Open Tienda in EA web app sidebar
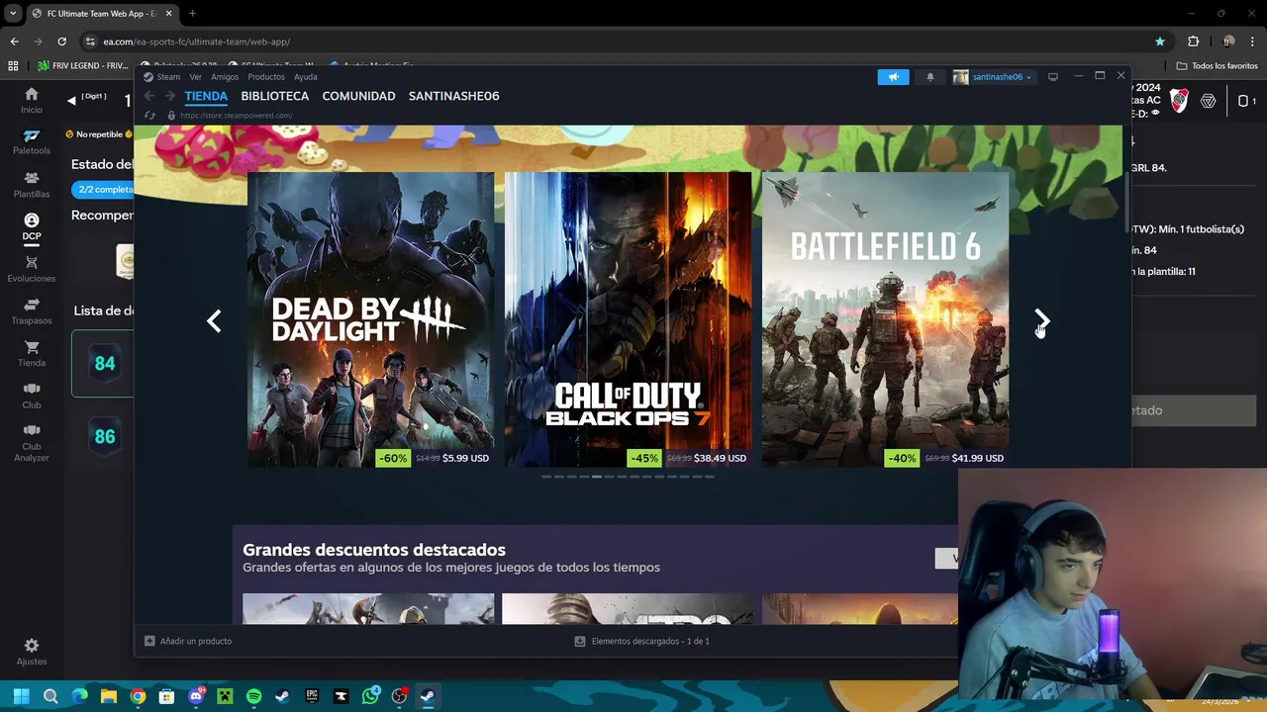The width and height of the screenshot is (1267, 712). 32,354
